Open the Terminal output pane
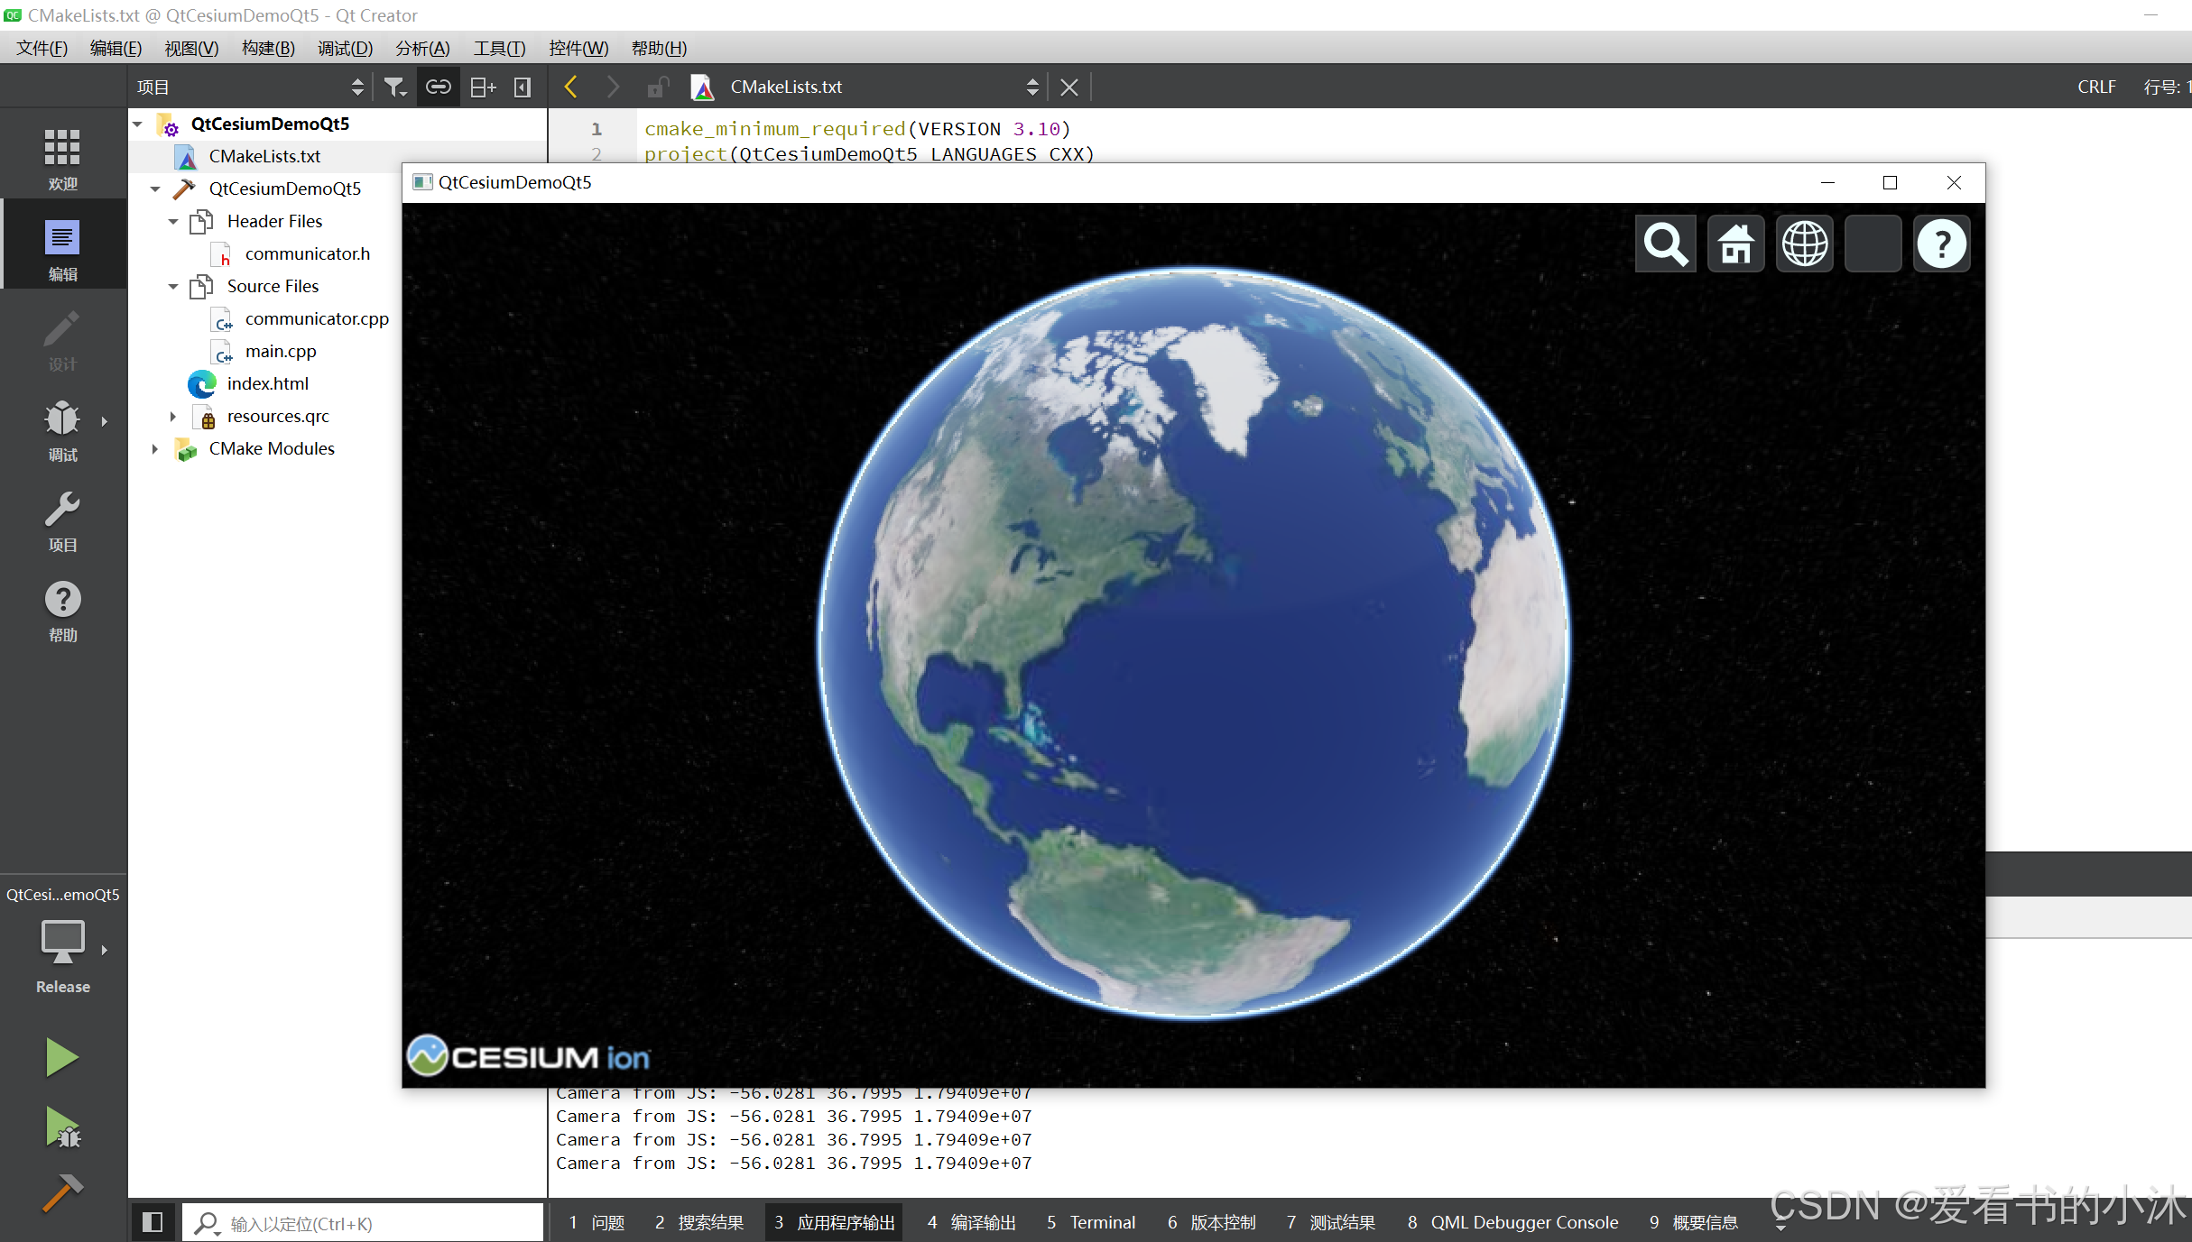Viewport: 2192px width, 1242px height. (x=1091, y=1222)
